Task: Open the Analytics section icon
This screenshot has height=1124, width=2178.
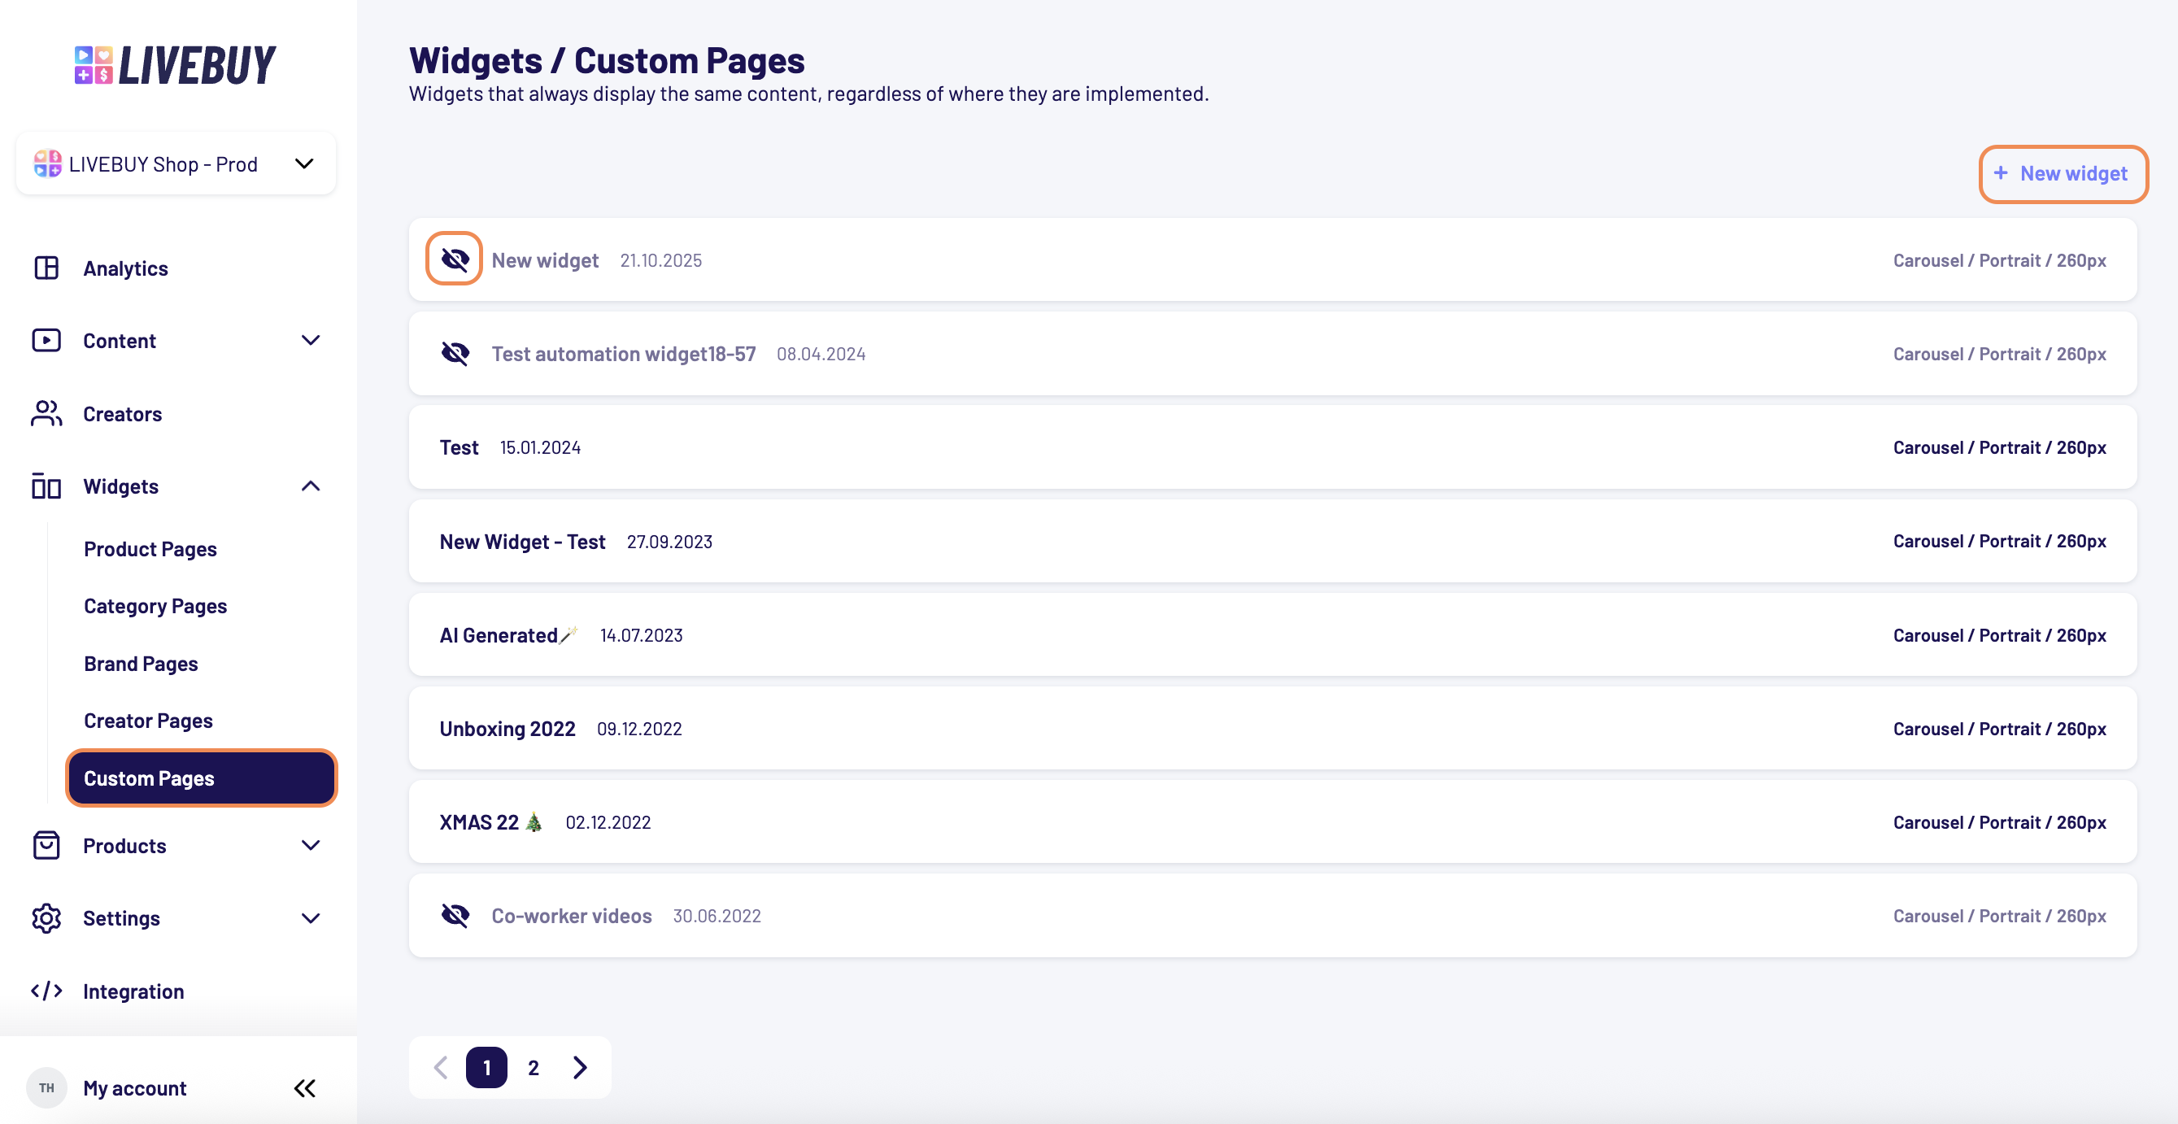Action: (46, 268)
